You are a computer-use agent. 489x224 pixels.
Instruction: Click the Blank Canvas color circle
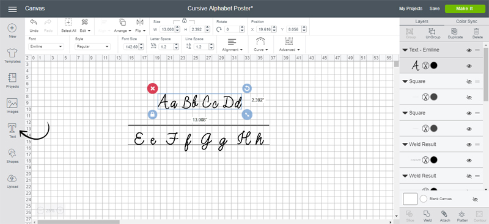point(424,199)
